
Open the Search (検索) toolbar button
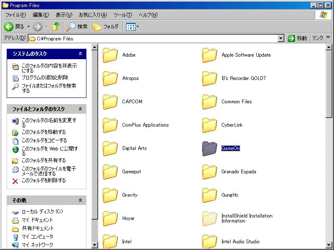pyautogui.click(x=77, y=27)
